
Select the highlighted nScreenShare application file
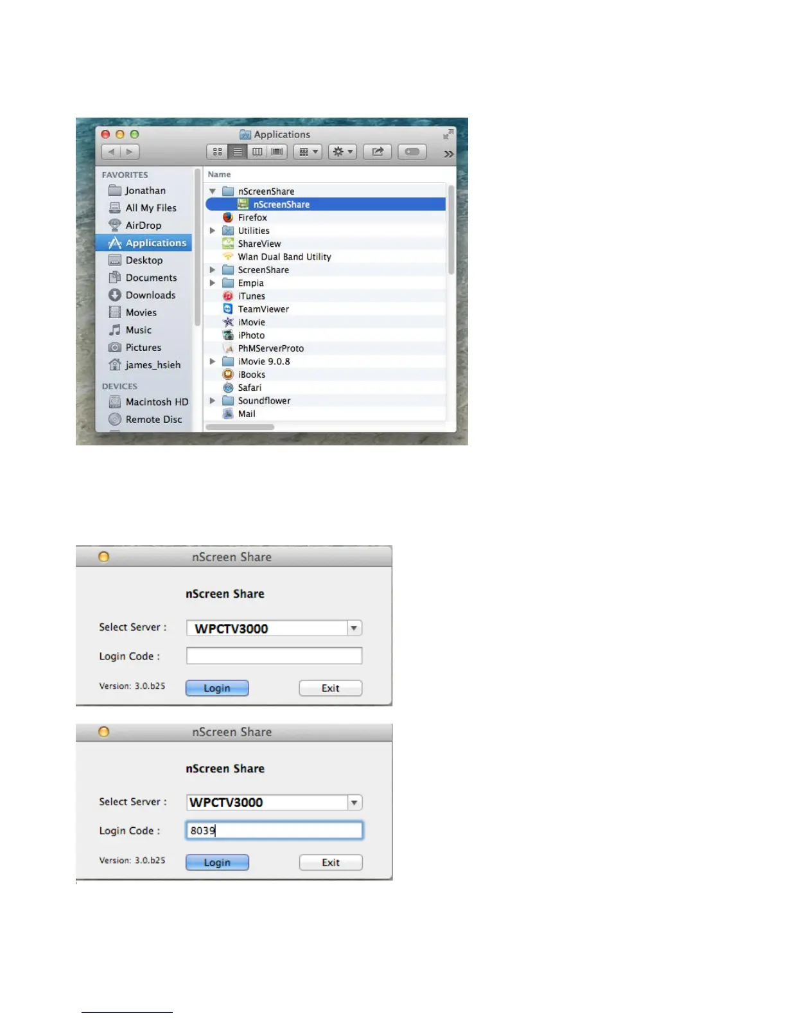326,204
